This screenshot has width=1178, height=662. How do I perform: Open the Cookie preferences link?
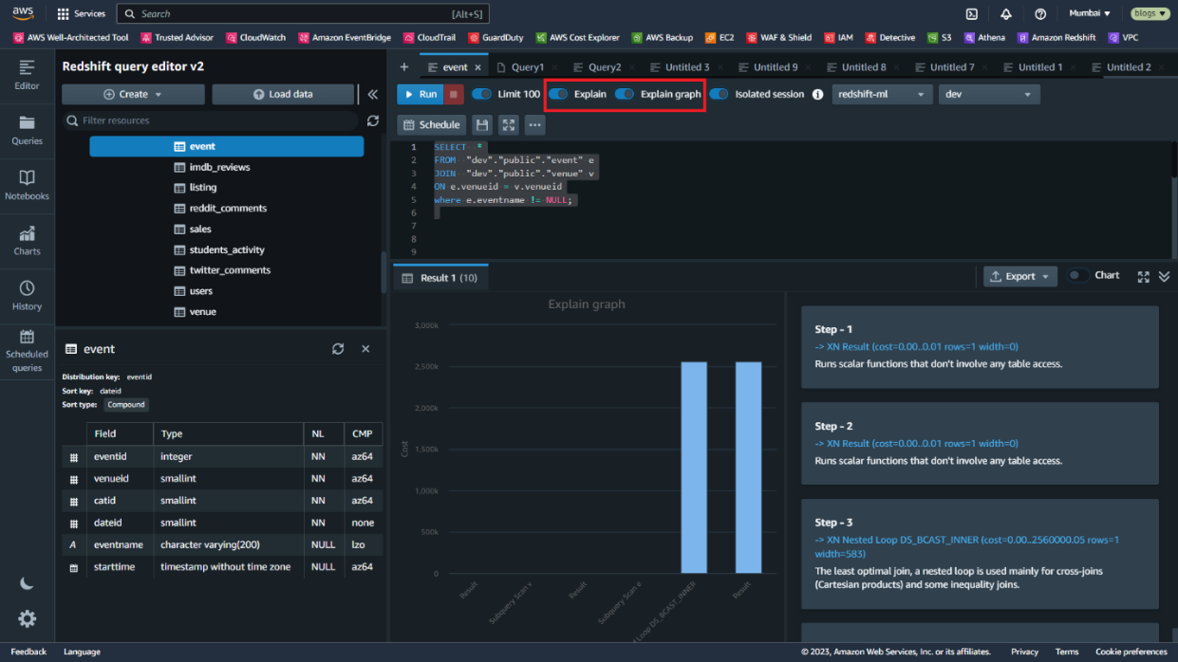(1131, 652)
